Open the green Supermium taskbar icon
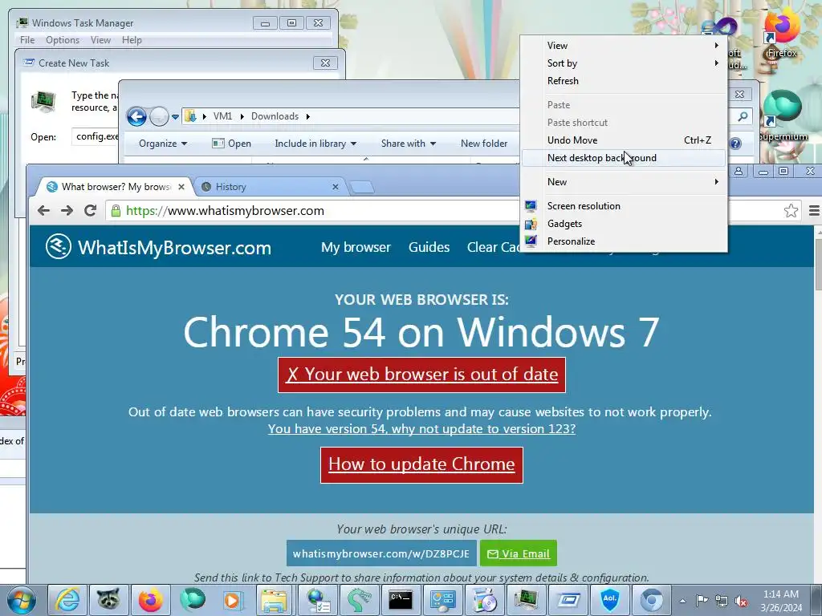This screenshot has height=616, width=822. [x=192, y=600]
